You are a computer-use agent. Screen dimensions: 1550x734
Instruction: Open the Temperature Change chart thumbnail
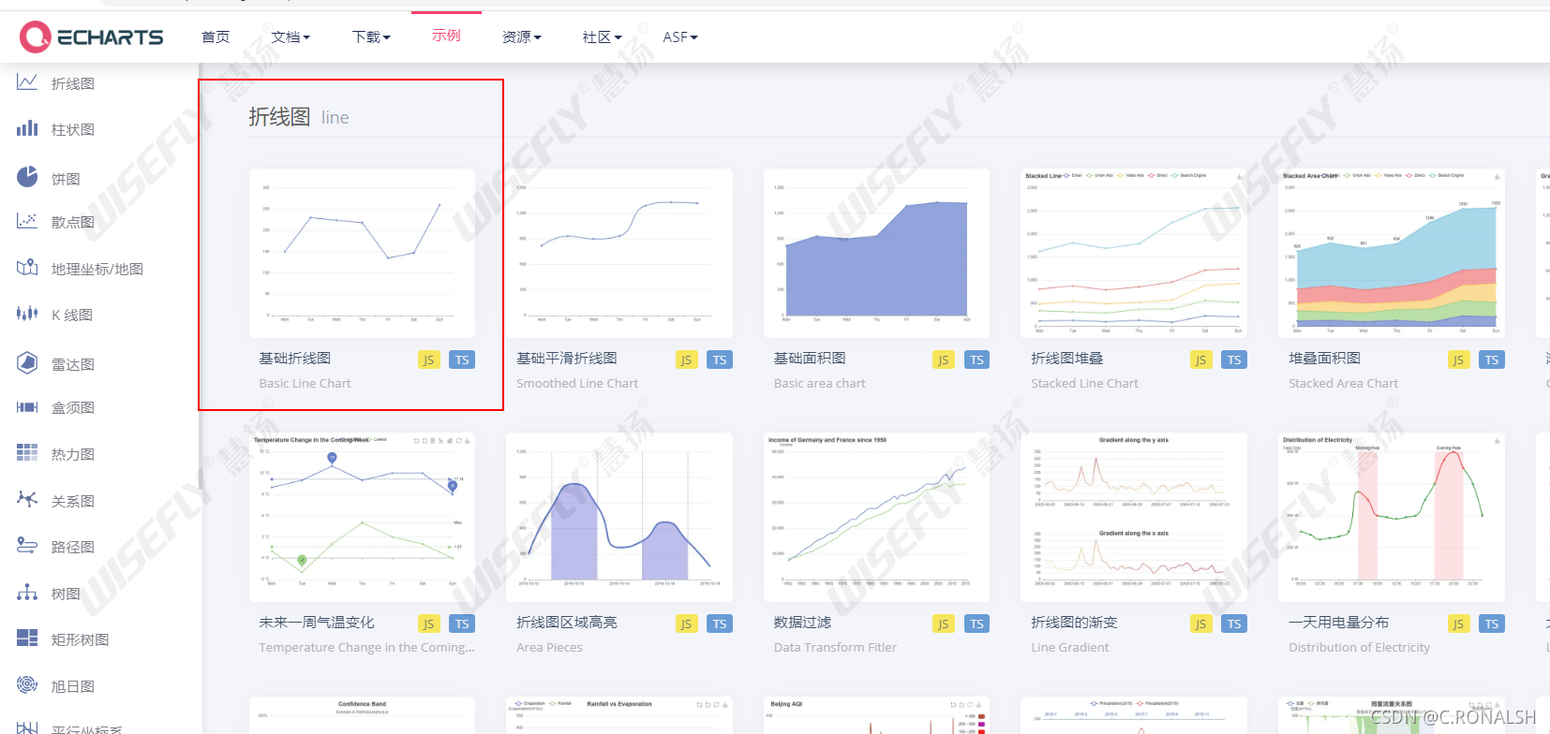pos(362,517)
